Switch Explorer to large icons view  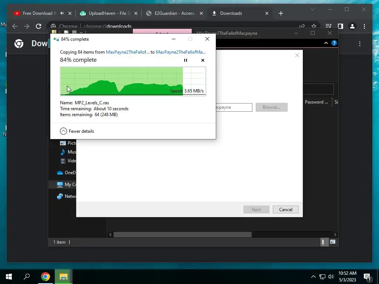333,242
